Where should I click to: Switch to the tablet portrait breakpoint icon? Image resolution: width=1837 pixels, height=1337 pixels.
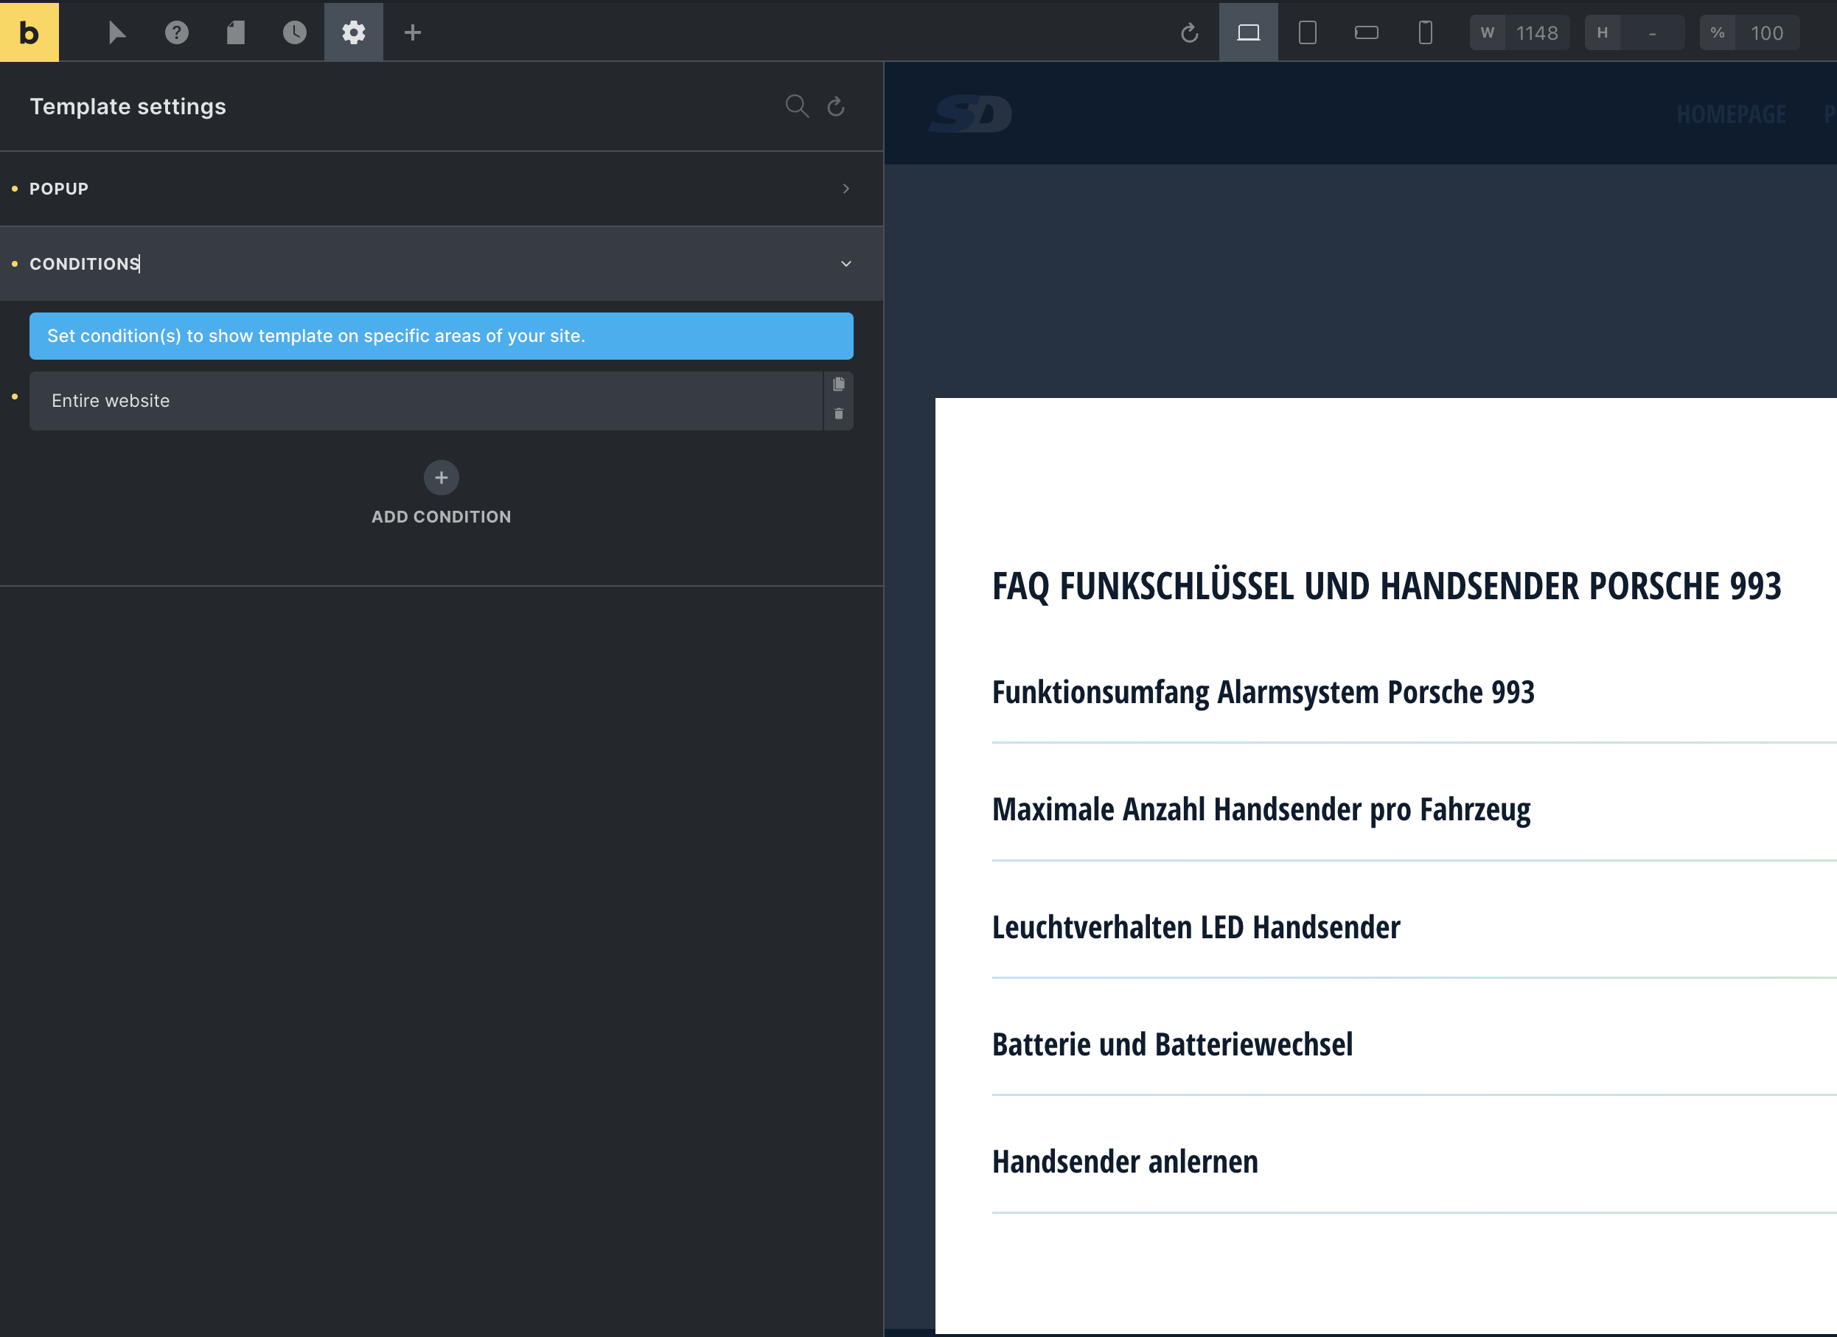pos(1307,32)
